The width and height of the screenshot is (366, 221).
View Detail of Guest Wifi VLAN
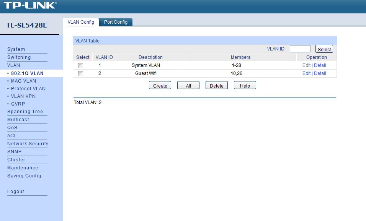tap(320, 73)
